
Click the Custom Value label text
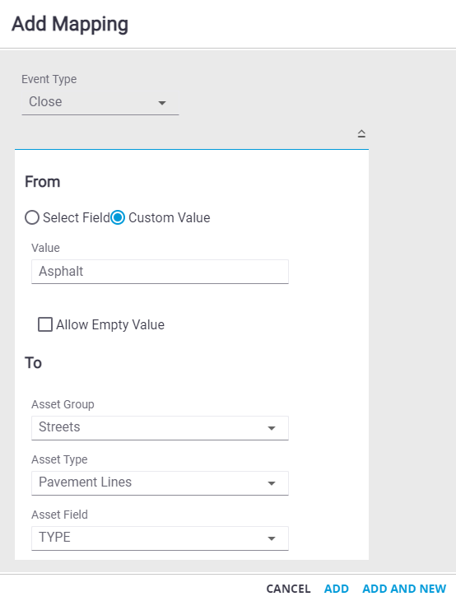click(170, 217)
